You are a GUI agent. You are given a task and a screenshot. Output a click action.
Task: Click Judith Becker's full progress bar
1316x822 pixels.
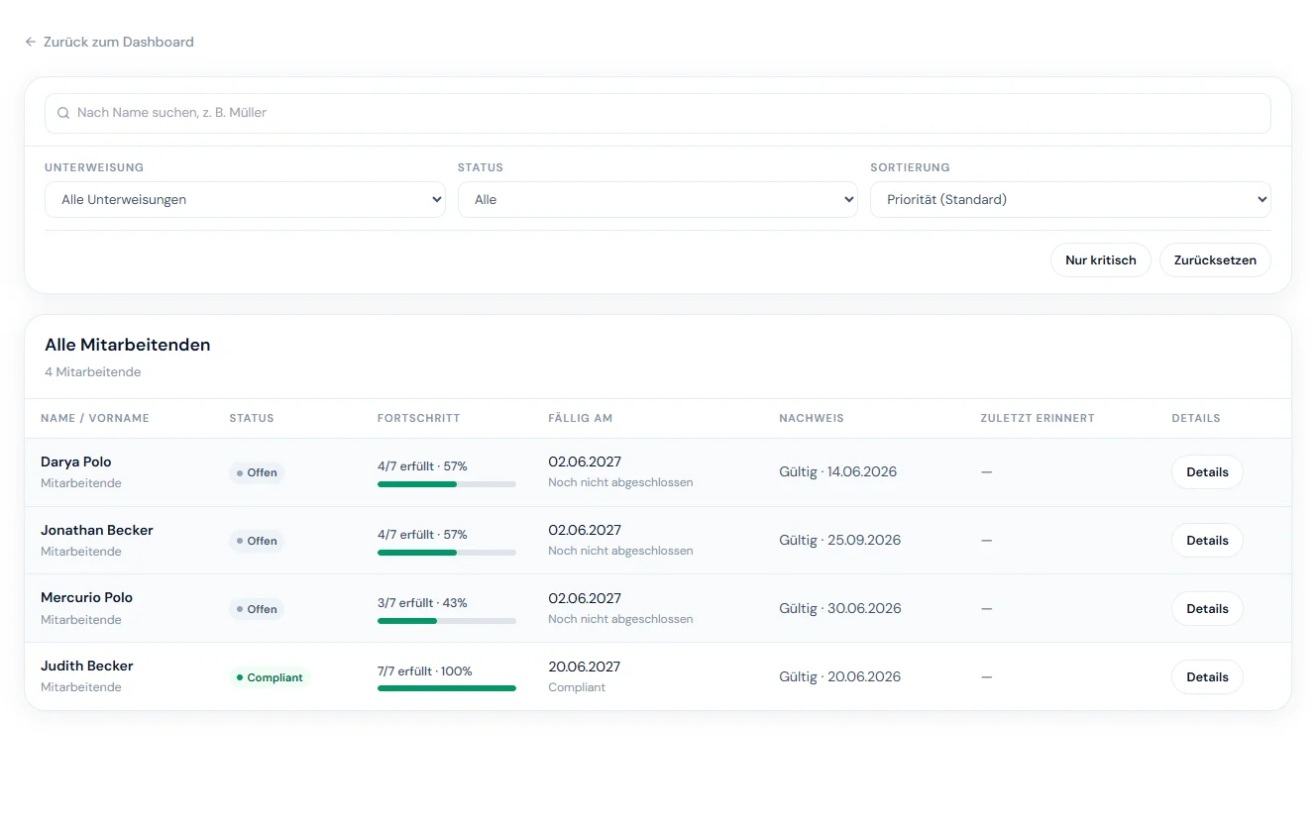click(447, 688)
